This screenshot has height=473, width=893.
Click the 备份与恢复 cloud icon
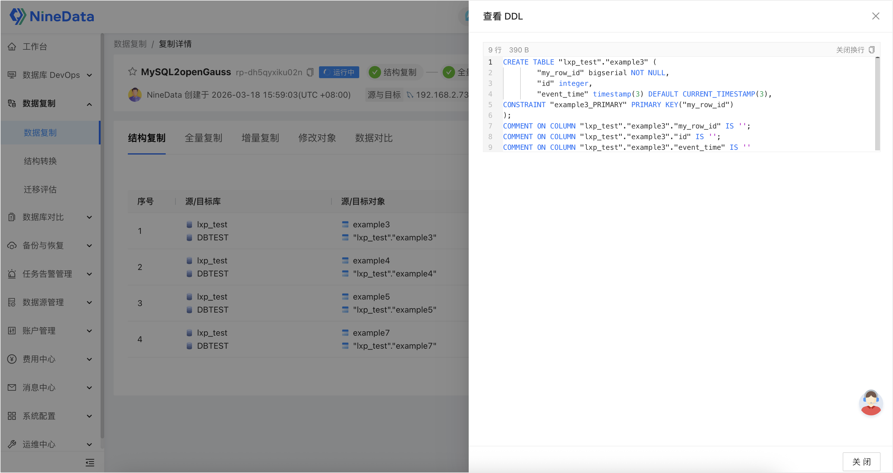[12, 245]
